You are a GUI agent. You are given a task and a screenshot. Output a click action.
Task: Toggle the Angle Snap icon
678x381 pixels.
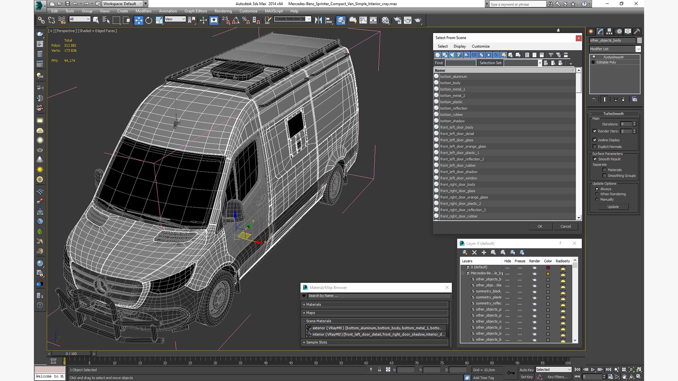(x=236, y=20)
